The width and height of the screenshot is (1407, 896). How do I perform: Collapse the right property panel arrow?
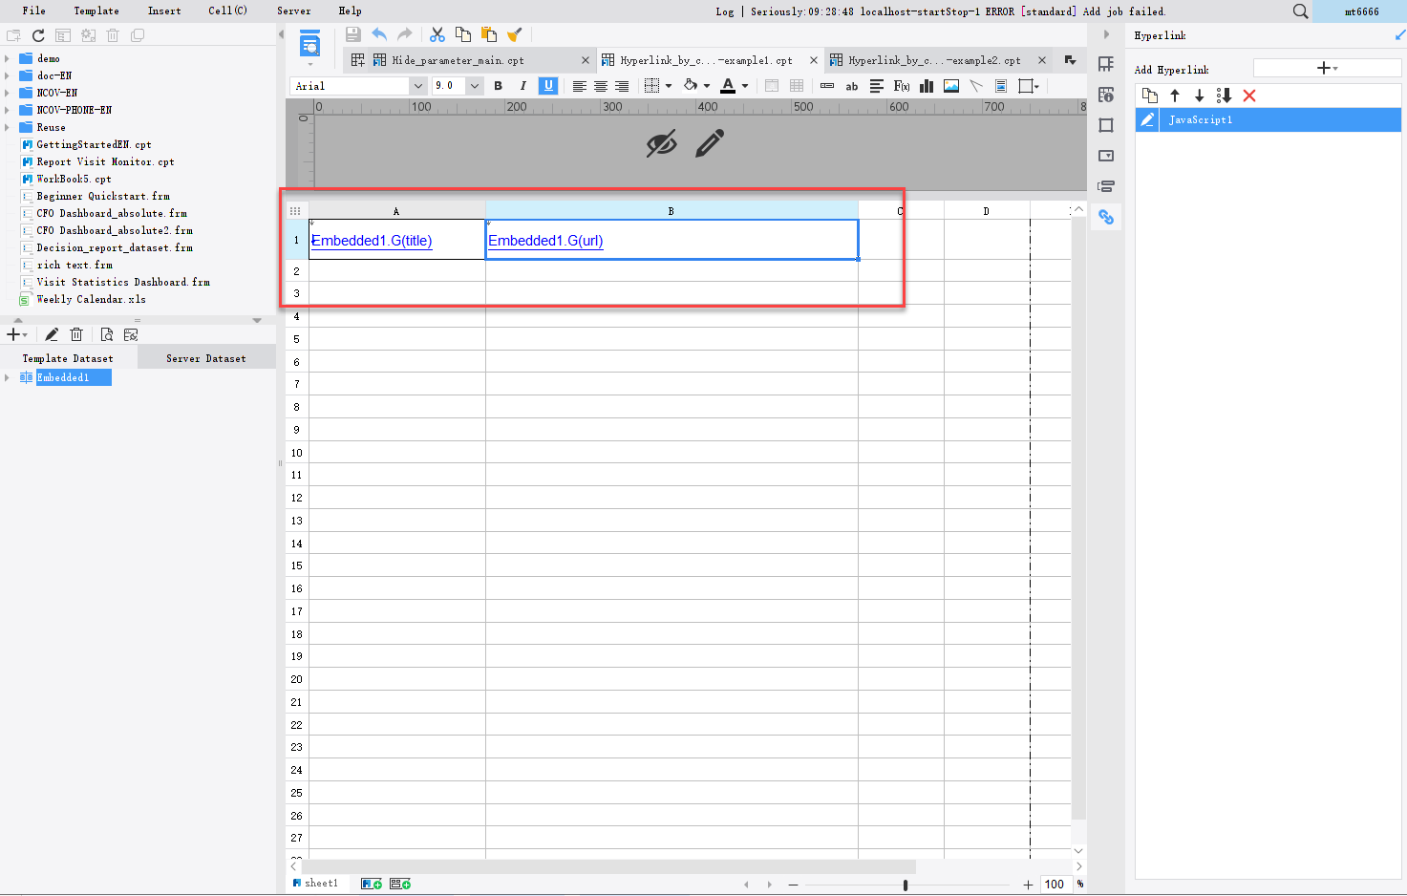(1106, 34)
